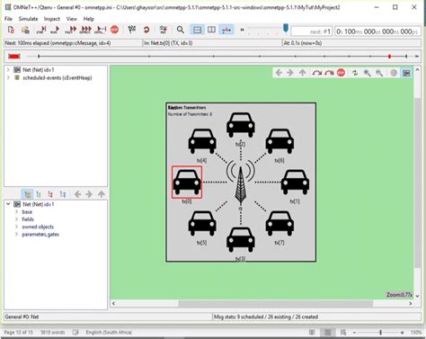Switch the object inspector to flat mode
Screen dimensions: 426x339
tap(39, 194)
